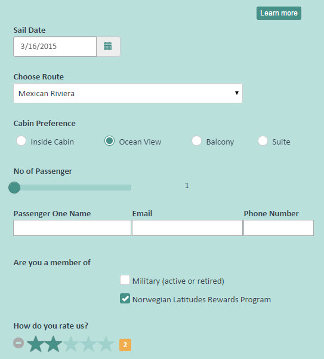Clear rating with the minus circle icon
Screen dimensions: 324x359
pyautogui.click(x=18, y=343)
